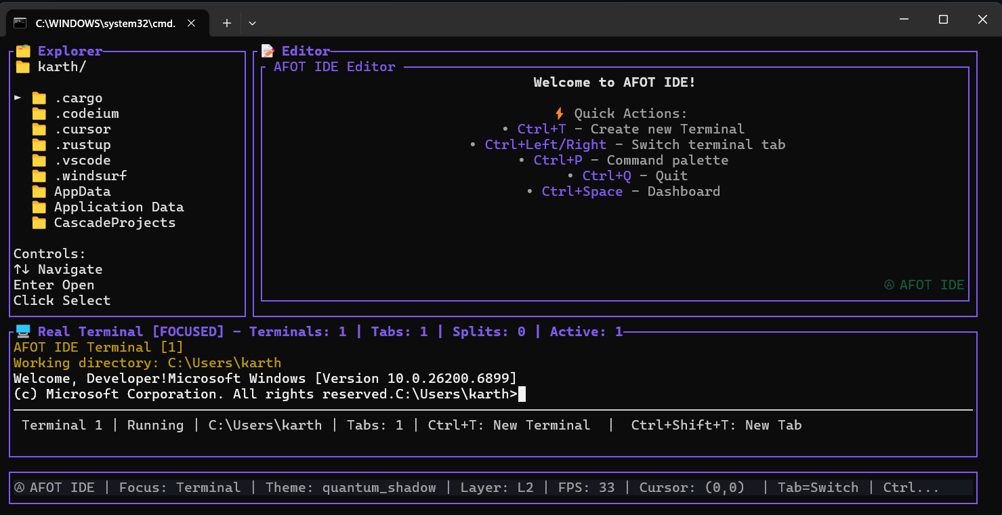1002x515 pixels.
Task: Click the cmd.exe icon on the tab
Action: coord(22,22)
